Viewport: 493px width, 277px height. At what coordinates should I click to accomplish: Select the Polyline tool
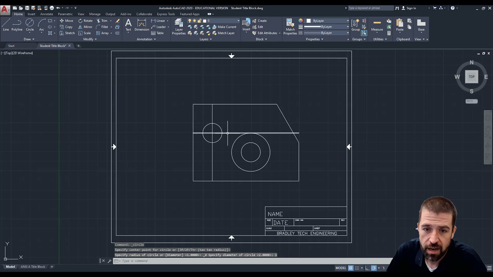(17, 25)
